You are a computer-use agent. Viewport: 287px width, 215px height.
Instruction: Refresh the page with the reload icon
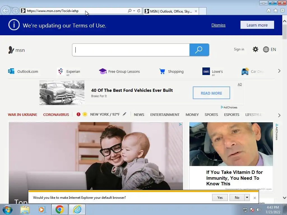point(139,11)
